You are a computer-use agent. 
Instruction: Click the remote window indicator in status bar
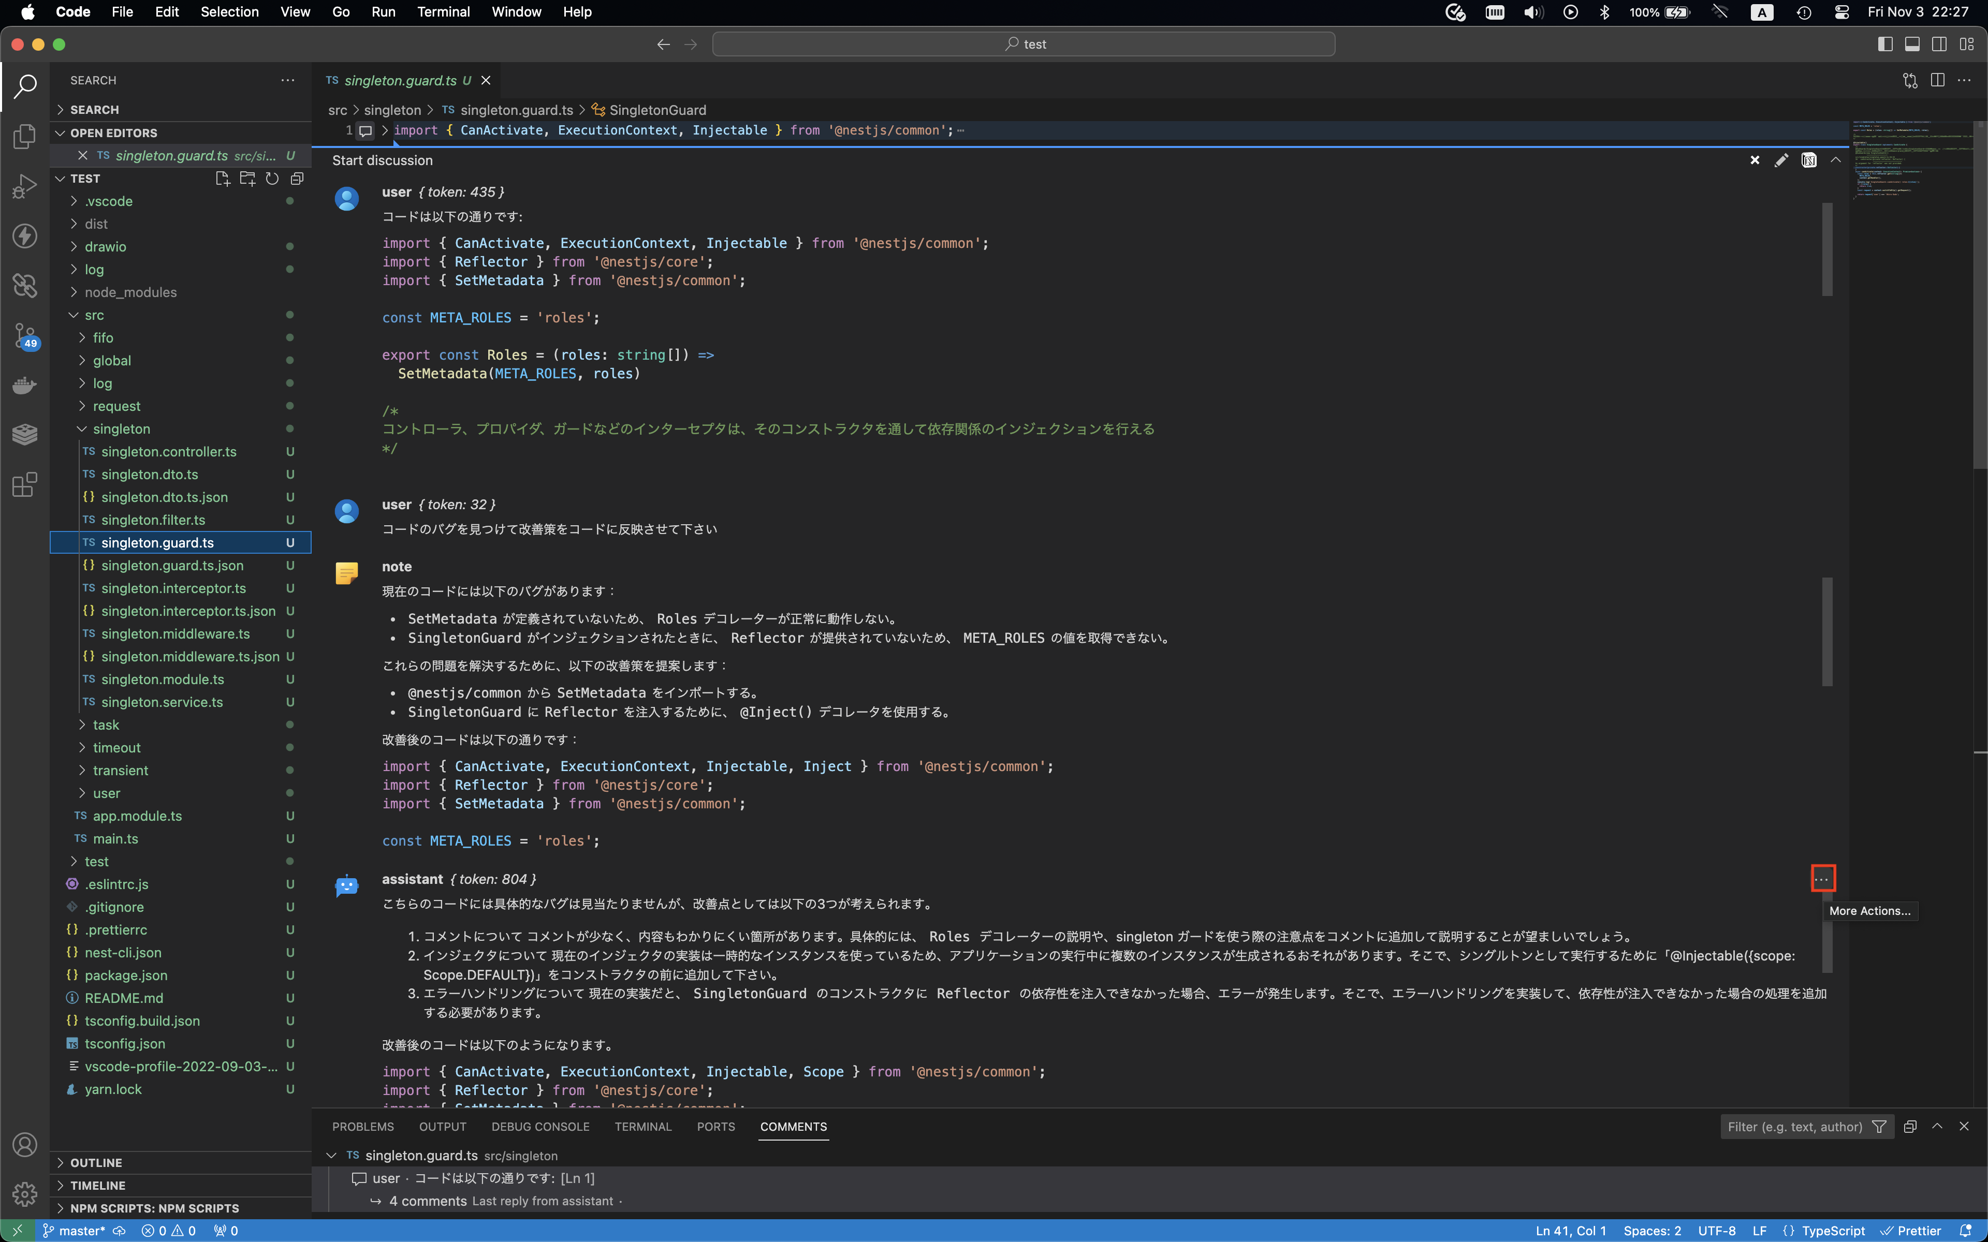point(17,1231)
